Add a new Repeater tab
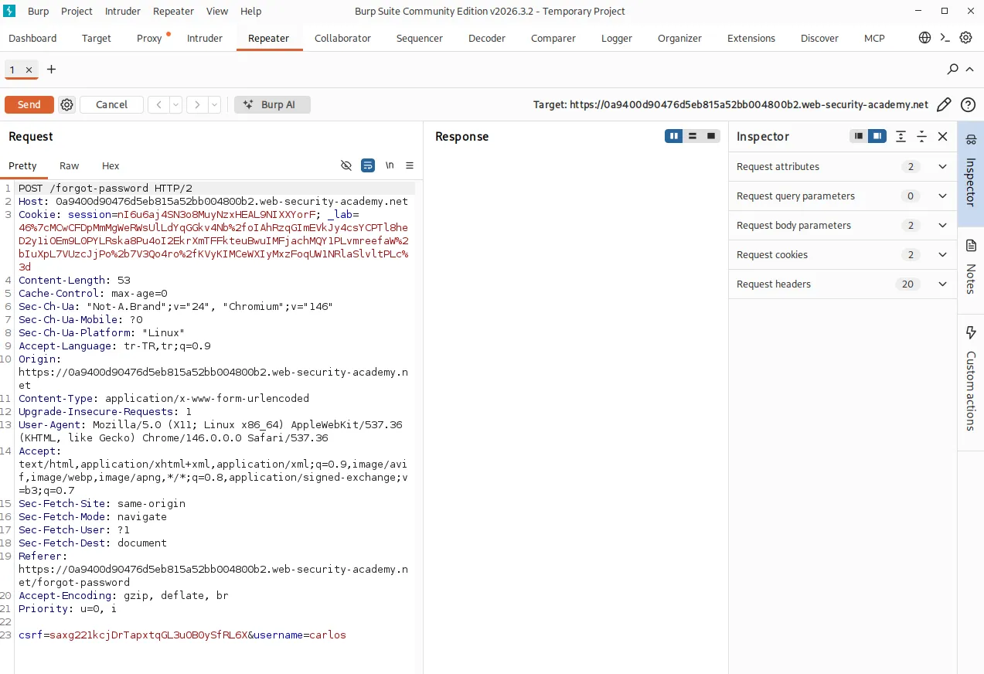The width and height of the screenshot is (984, 674). point(52,70)
